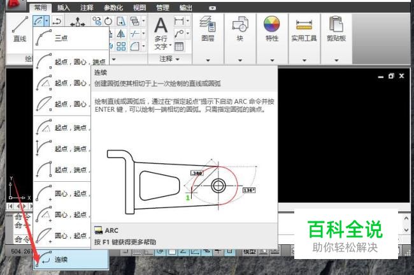Select the polyline tool icon
The width and height of the screenshot is (414, 275).
[57, 21]
